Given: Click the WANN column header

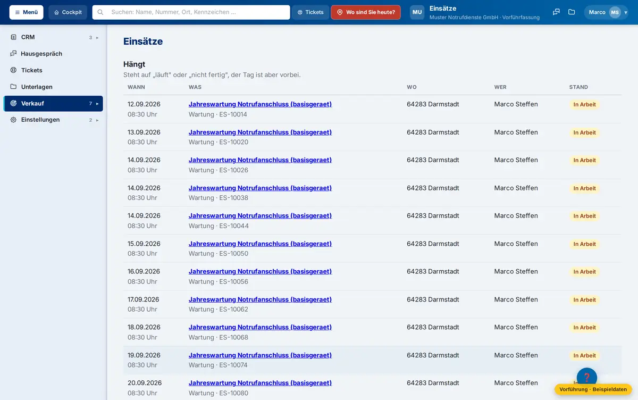Looking at the screenshot, I should 136,87.
